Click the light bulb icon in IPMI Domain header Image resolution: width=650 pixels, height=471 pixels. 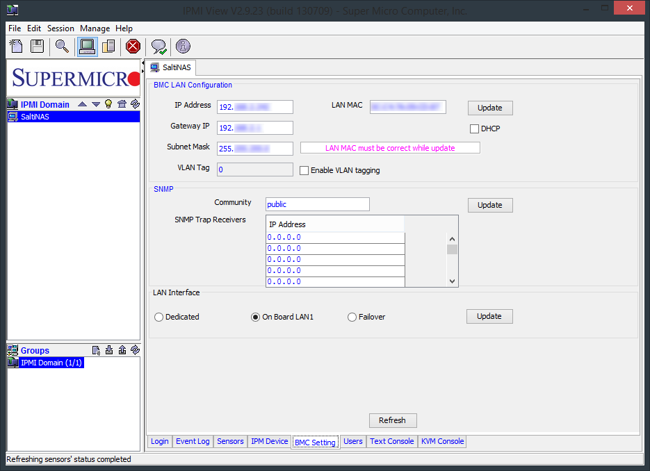[x=108, y=104]
